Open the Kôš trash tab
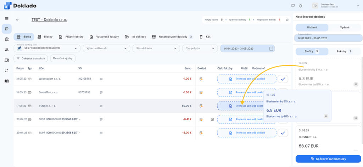This screenshot has width=363, height=167. point(205,37)
